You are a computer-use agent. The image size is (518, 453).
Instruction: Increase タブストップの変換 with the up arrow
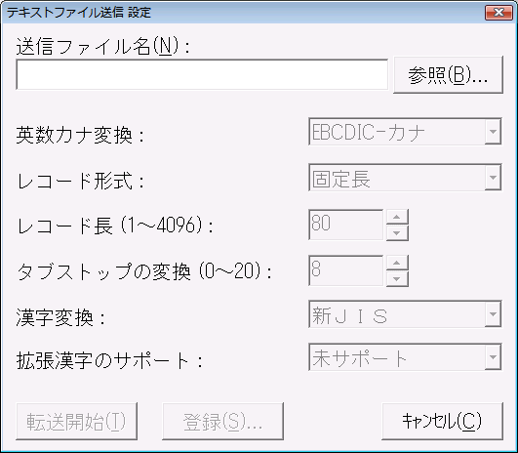coord(397,263)
